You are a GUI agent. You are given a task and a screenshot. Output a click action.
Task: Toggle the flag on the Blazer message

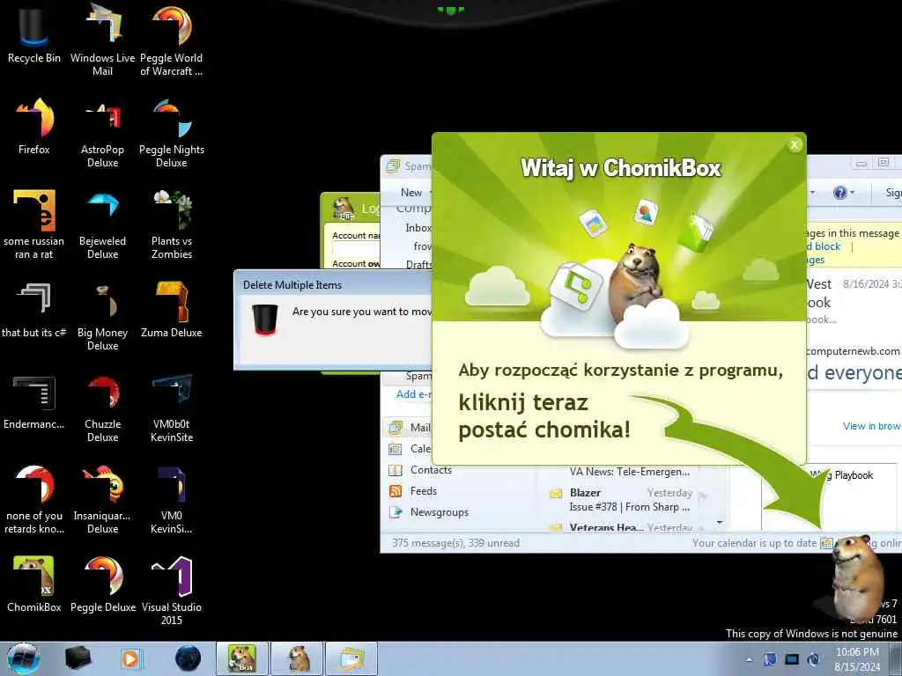click(702, 495)
